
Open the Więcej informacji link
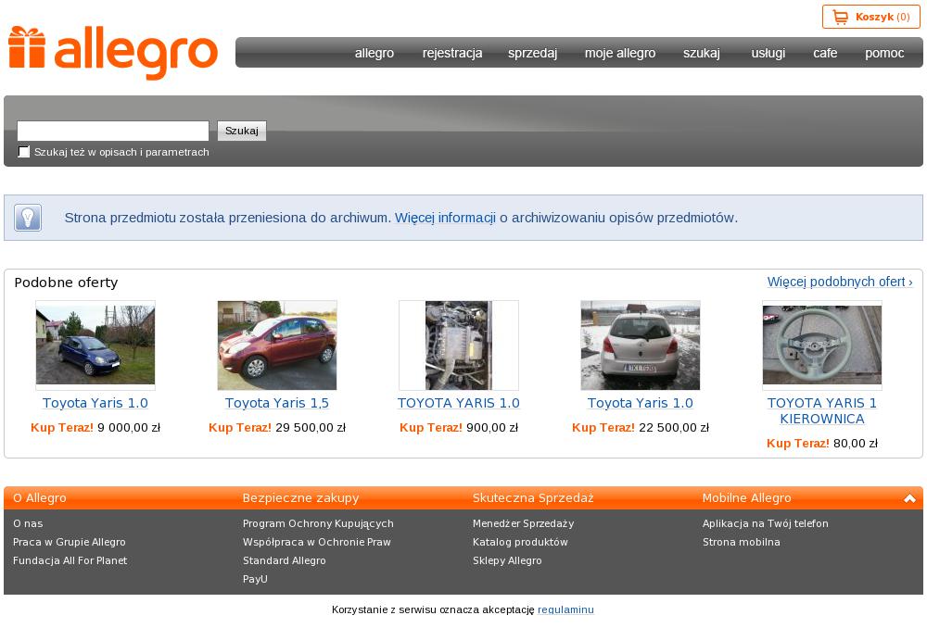click(445, 218)
